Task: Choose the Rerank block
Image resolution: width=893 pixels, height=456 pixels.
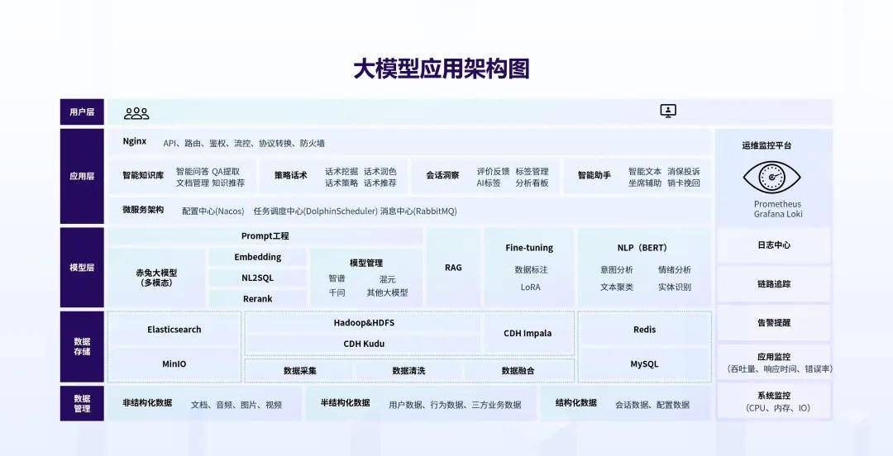Action: (x=257, y=299)
